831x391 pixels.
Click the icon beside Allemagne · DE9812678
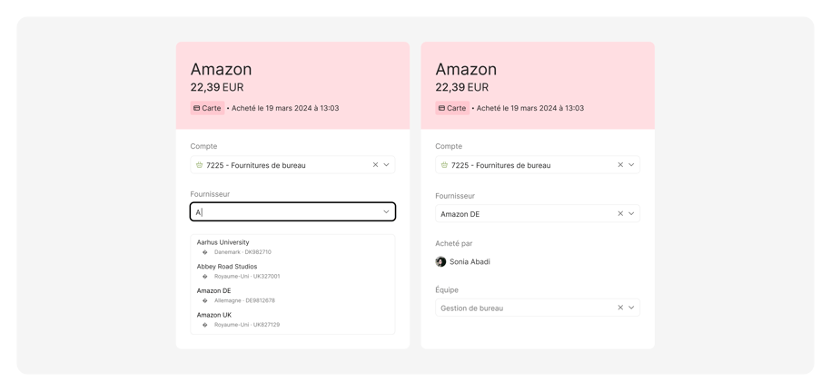click(x=205, y=300)
